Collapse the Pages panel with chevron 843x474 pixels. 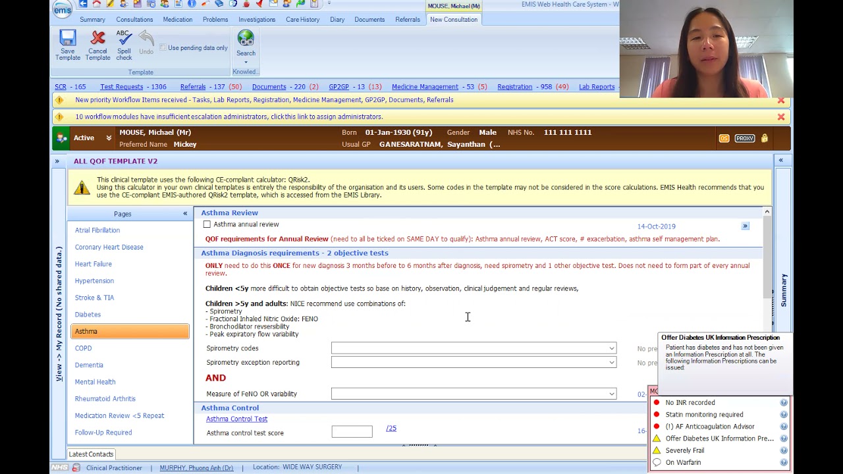tap(185, 214)
